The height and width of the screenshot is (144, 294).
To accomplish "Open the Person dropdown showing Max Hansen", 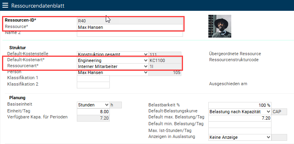I will coord(113,72).
